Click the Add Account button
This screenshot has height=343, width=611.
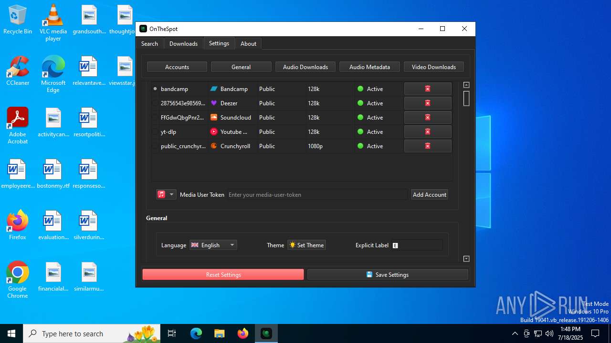pos(430,194)
